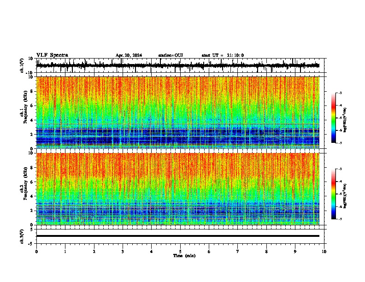Click the ch.2 spectrogram color bar
The height and width of the screenshot is (282, 365).
[334, 194]
